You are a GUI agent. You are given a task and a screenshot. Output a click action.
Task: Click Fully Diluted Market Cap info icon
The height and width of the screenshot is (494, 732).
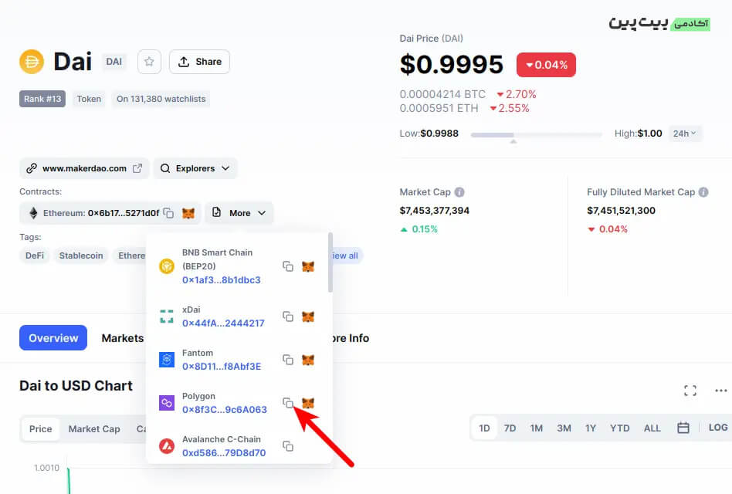pyautogui.click(x=703, y=192)
